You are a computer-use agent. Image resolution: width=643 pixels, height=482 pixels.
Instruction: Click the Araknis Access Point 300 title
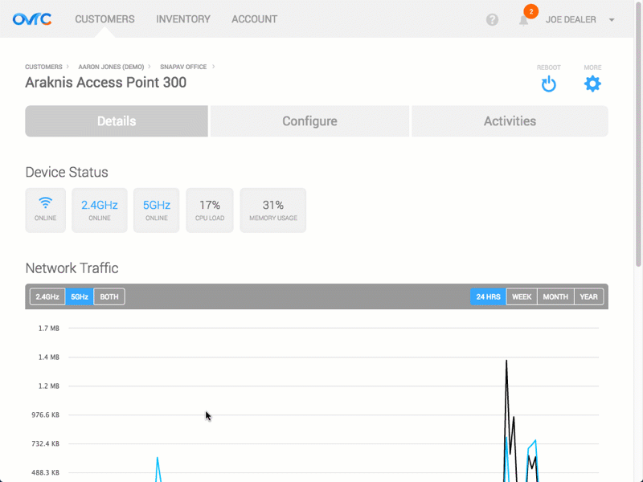click(x=106, y=83)
